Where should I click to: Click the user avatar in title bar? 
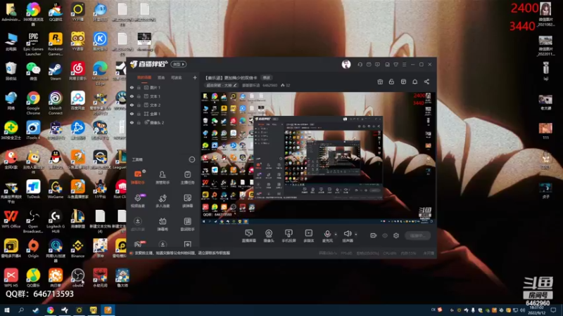click(x=346, y=64)
